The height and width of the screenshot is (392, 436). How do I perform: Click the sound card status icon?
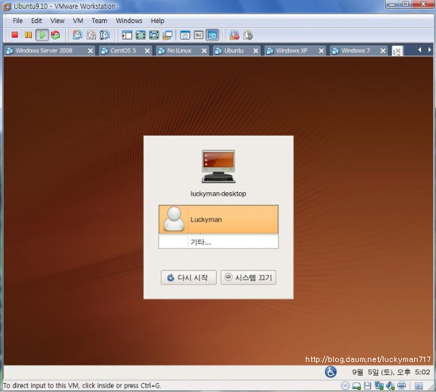tap(390, 386)
